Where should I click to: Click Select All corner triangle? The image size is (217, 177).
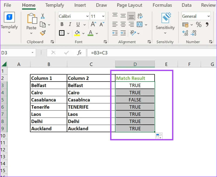(x=4, y=64)
